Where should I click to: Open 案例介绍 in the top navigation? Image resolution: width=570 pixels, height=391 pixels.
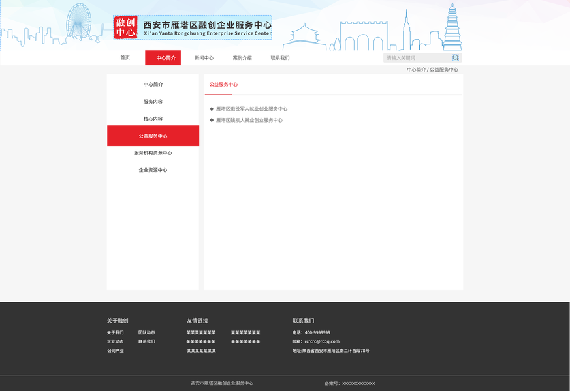click(242, 57)
